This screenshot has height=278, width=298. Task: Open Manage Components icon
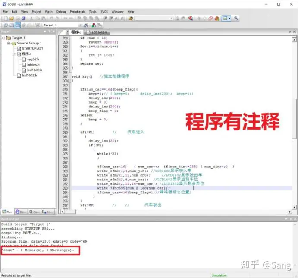[94, 25]
